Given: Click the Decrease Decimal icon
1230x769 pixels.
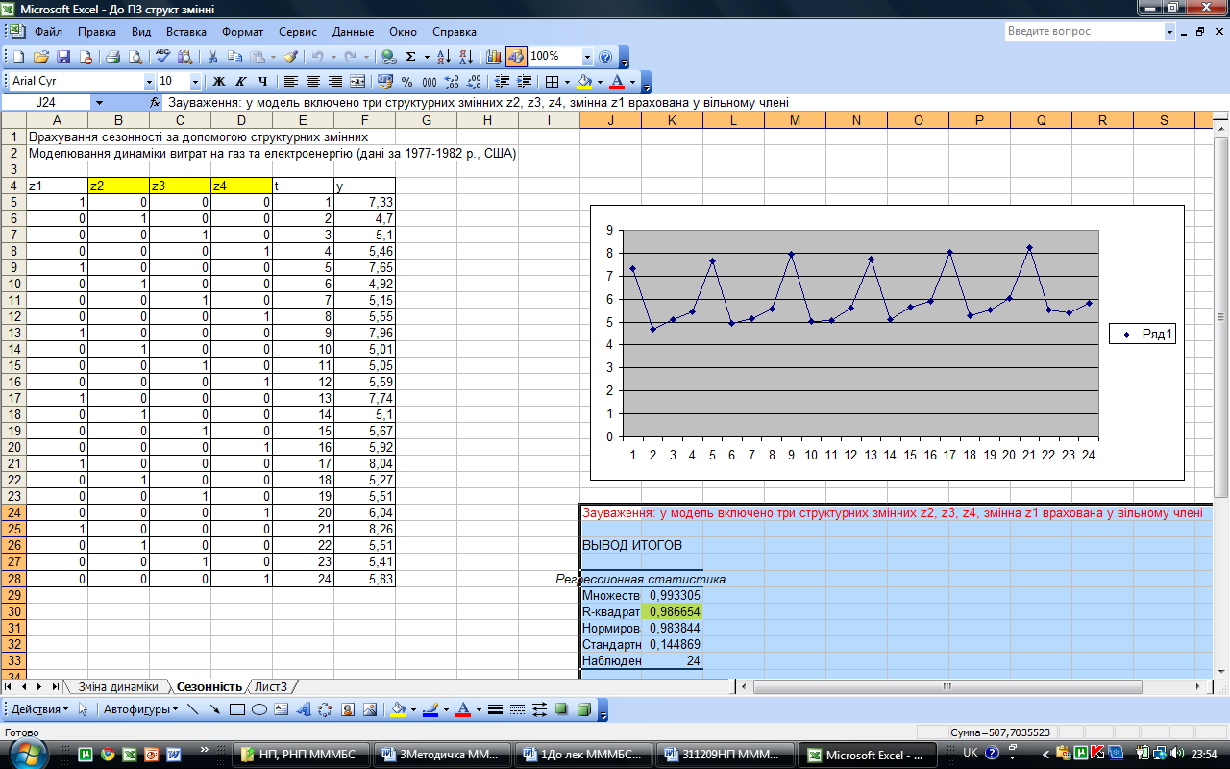Looking at the screenshot, I should click(474, 82).
